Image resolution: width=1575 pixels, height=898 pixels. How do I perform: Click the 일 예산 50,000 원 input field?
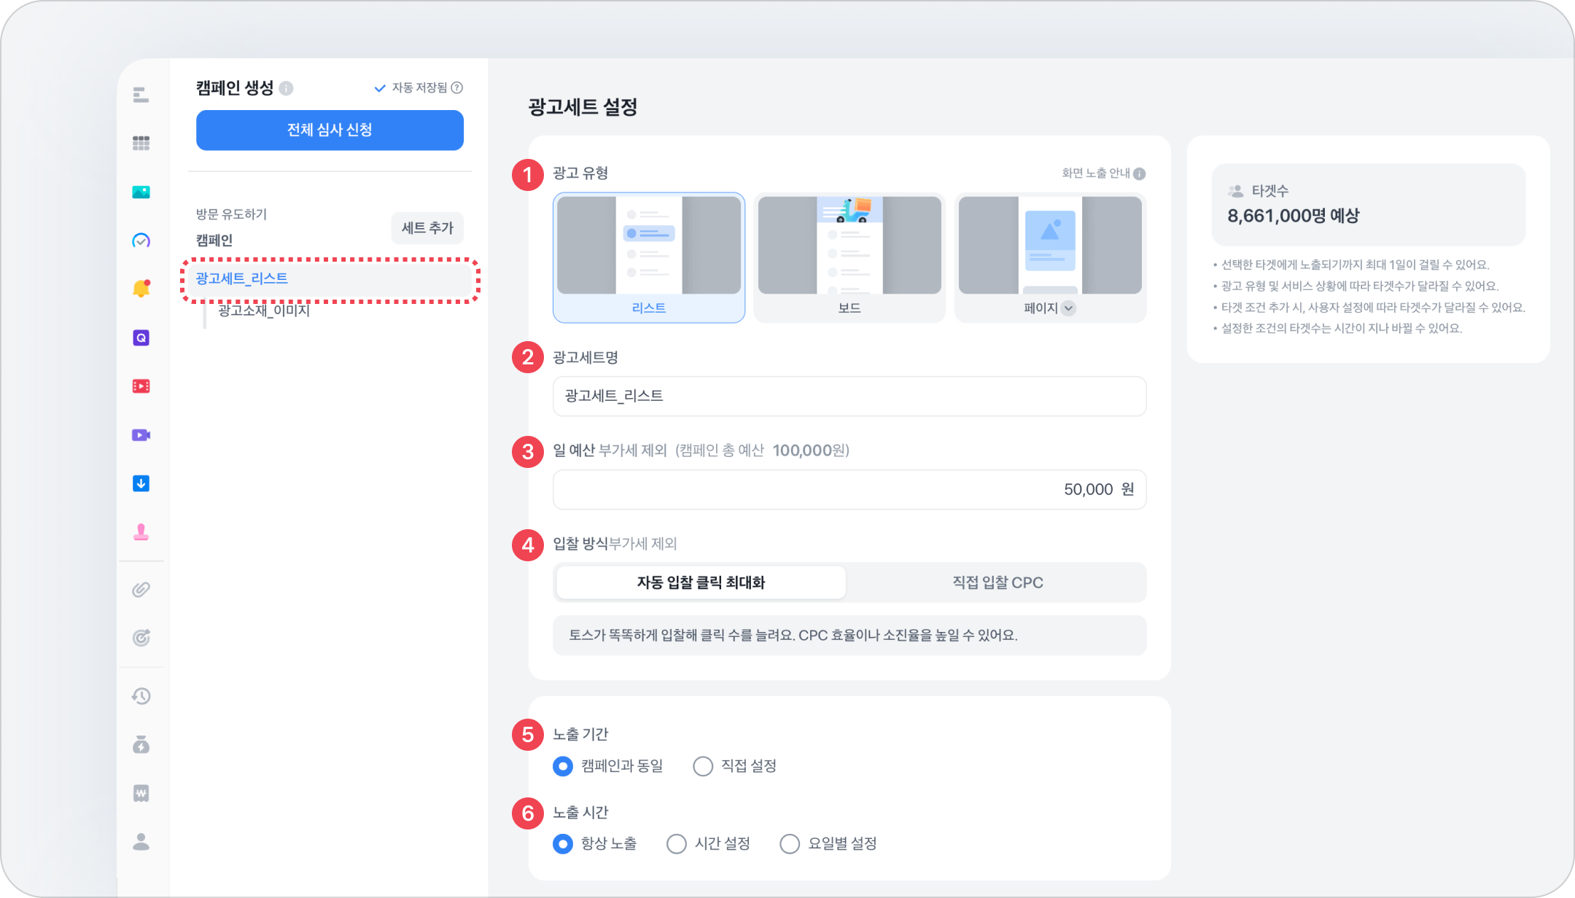pyautogui.click(x=849, y=489)
